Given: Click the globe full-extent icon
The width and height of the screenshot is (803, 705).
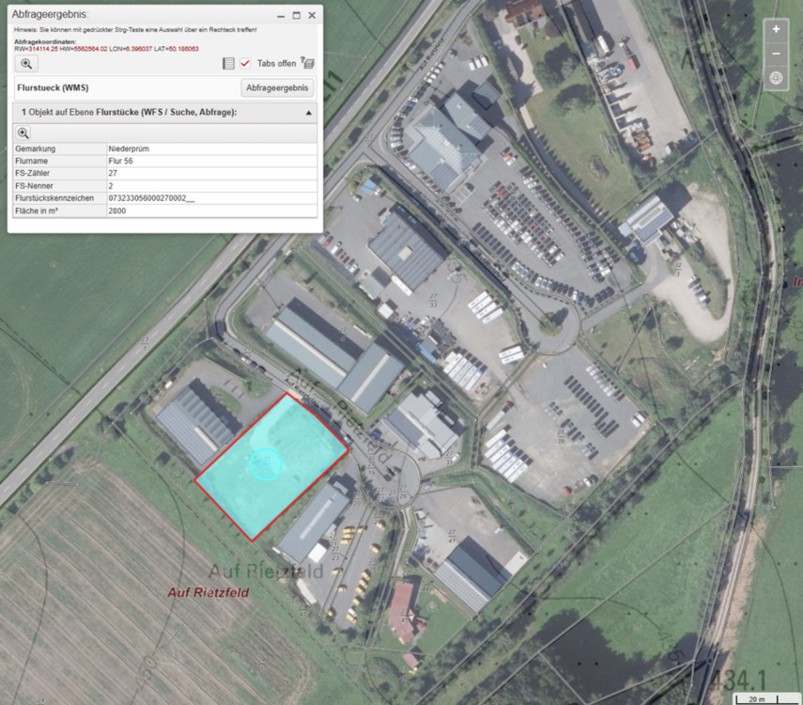Looking at the screenshot, I should click(x=776, y=78).
